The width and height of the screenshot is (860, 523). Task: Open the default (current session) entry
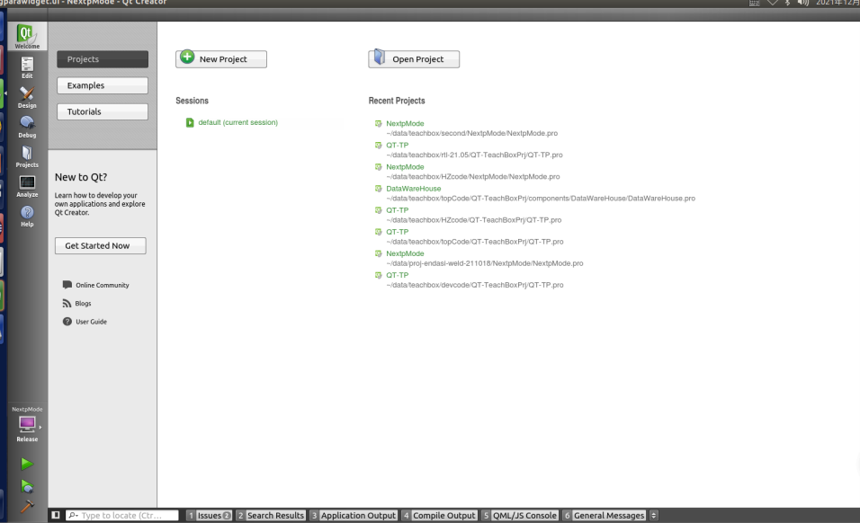238,123
